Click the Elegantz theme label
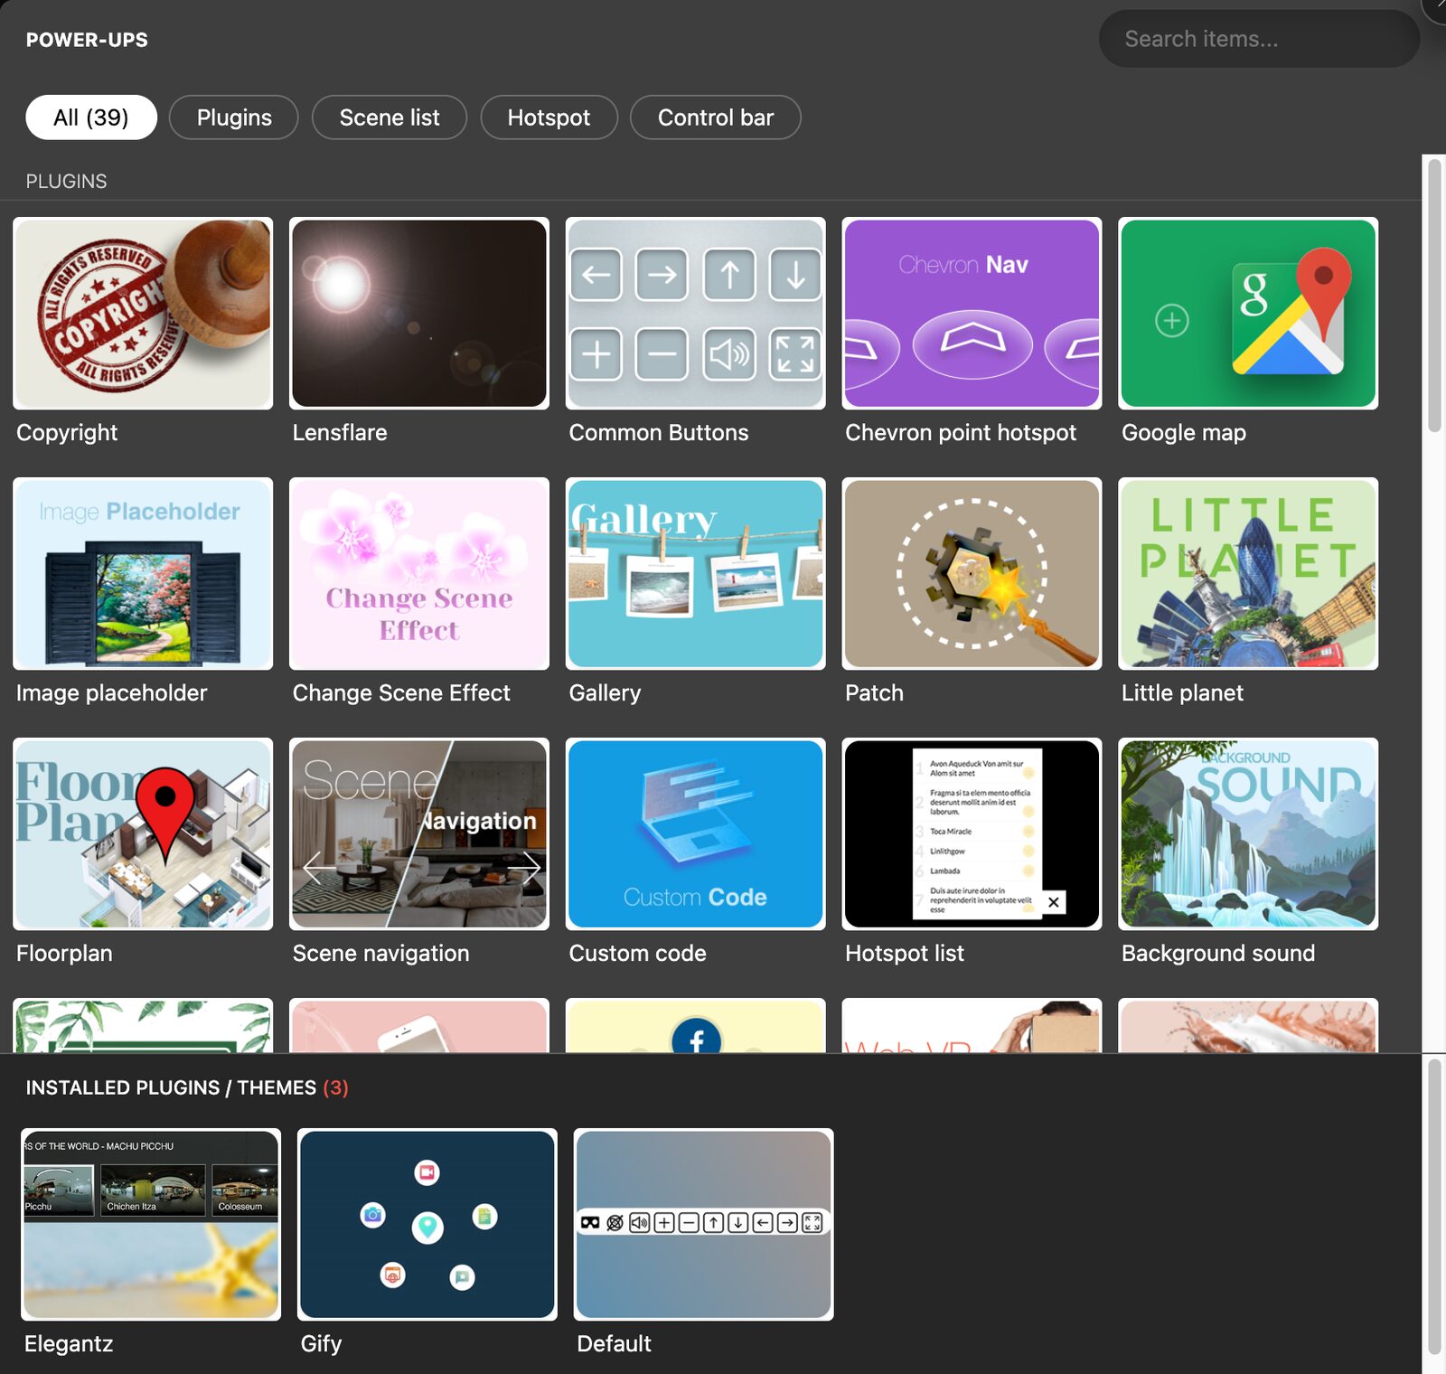The width and height of the screenshot is (1446, 1374). pos(69,1344)
